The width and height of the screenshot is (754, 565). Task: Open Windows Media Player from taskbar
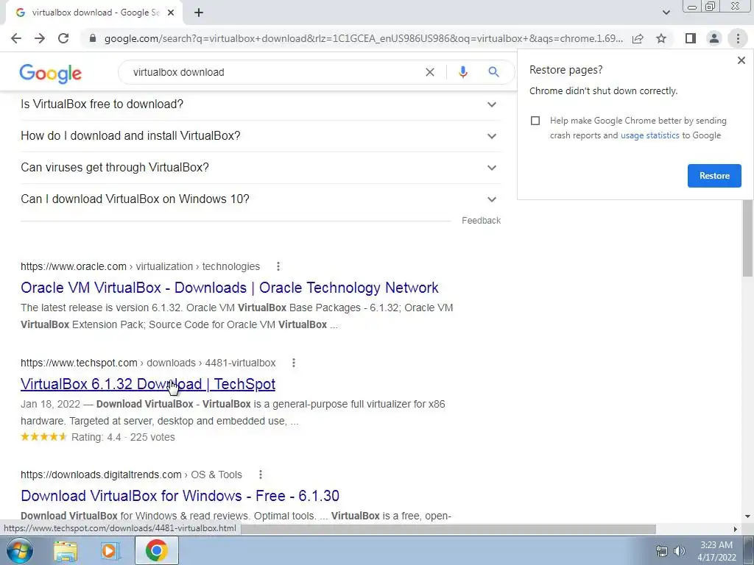(x=110, y=551)
